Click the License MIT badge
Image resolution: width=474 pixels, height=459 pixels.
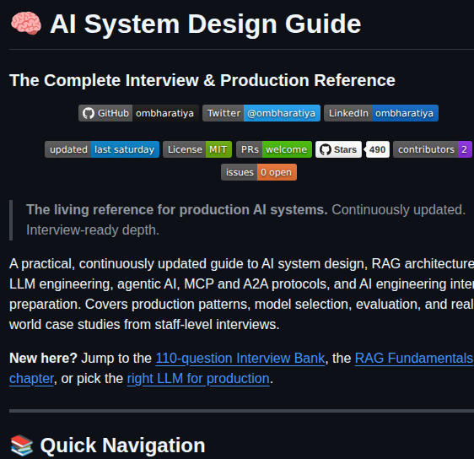197,149
